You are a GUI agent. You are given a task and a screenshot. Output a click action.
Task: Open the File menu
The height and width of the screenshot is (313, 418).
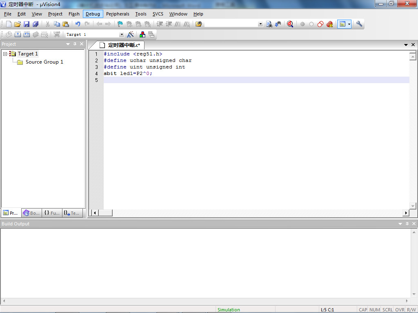[x=8, y=14]
